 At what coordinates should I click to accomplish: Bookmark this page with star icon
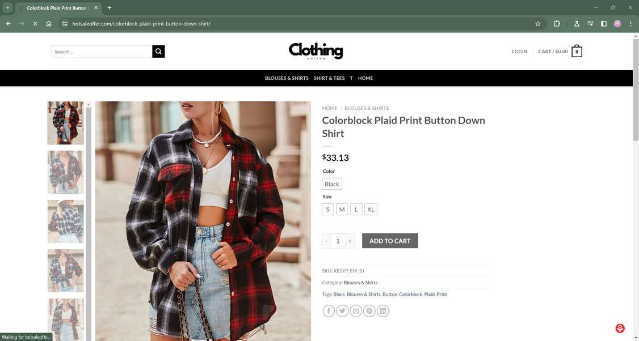coord(537,24)
